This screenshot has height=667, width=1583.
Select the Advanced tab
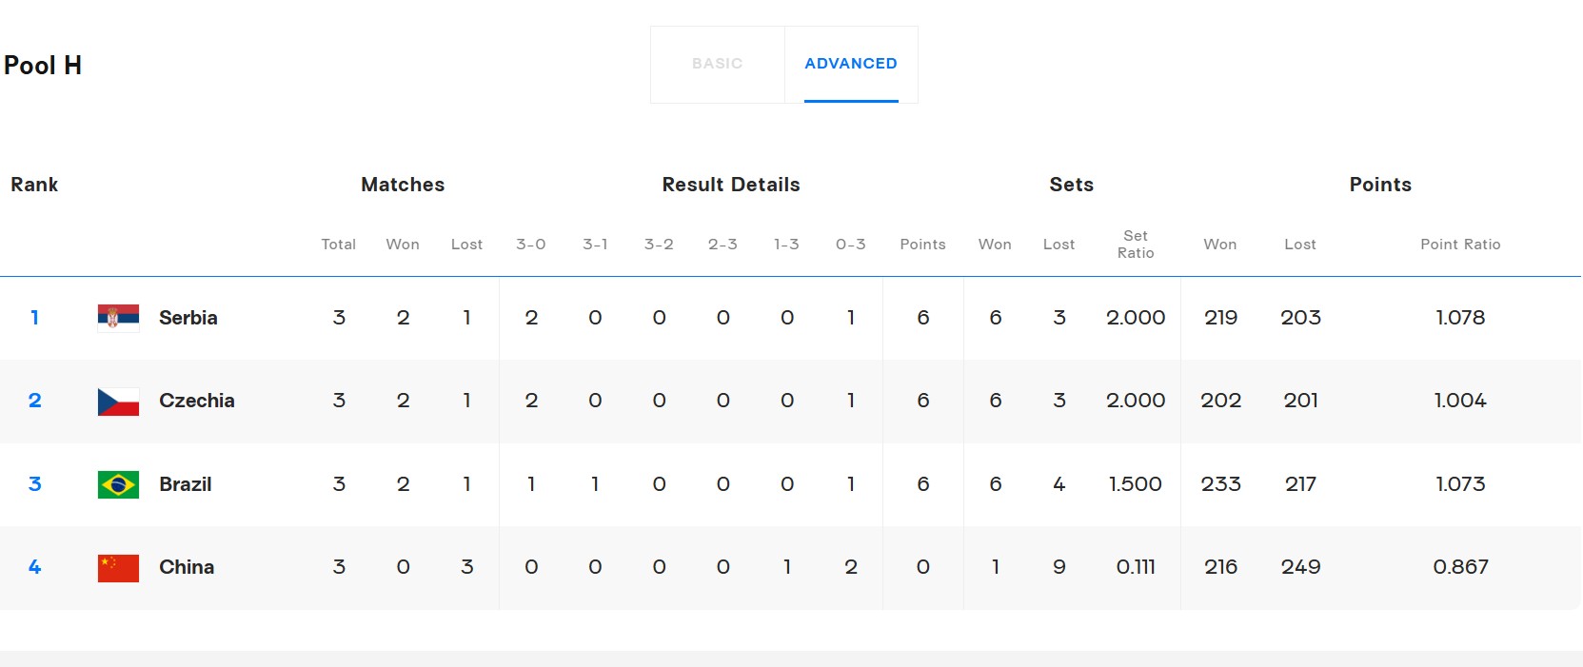[850, 64]
